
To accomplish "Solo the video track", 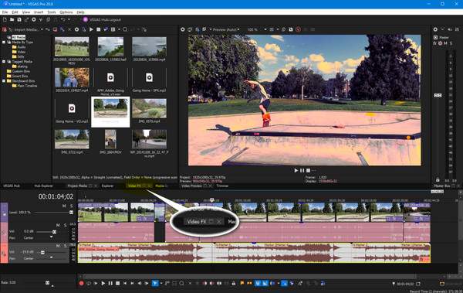I will pyautogui.click(x=71, y=206).
